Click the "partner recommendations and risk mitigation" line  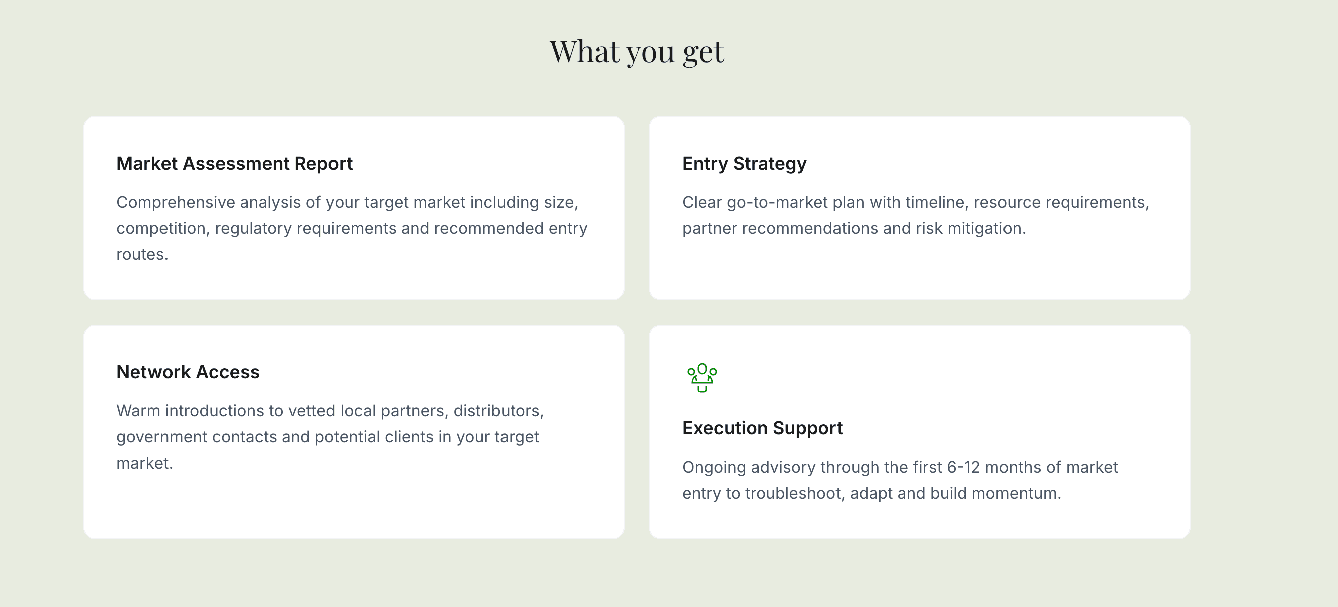point(854,228)
